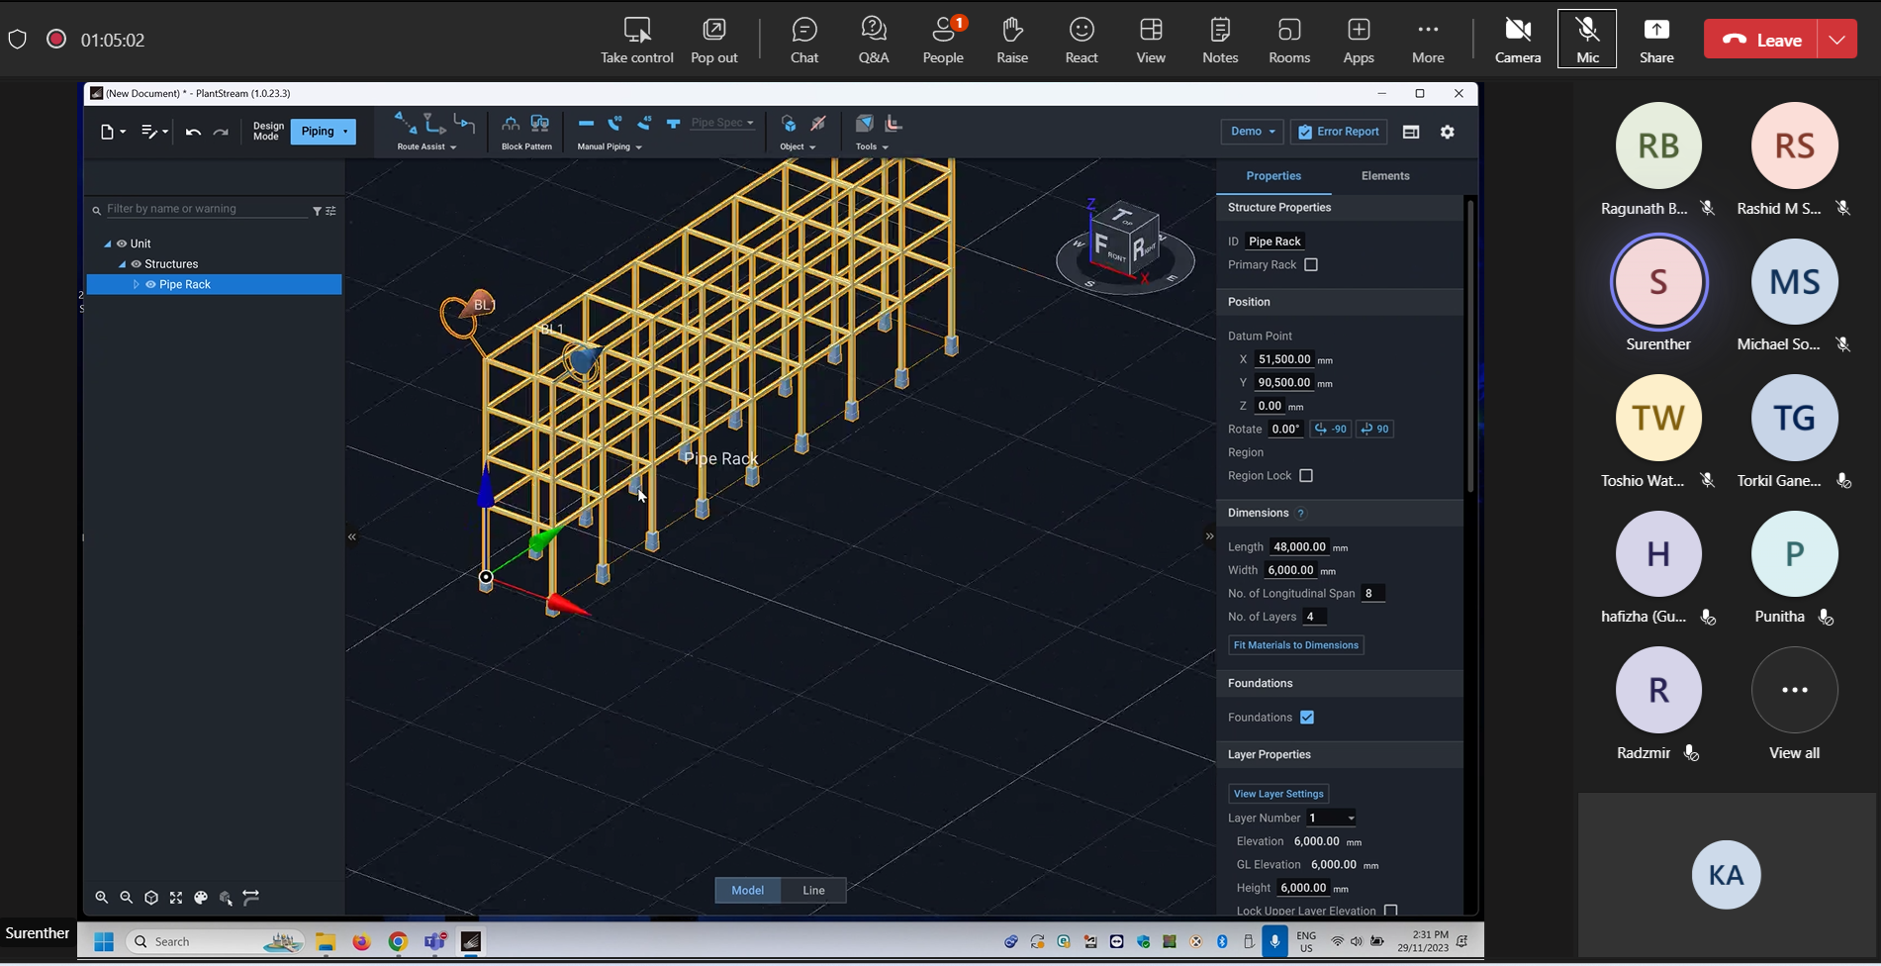
Task: Open the Error Report button
Action: coord(1339,132)
